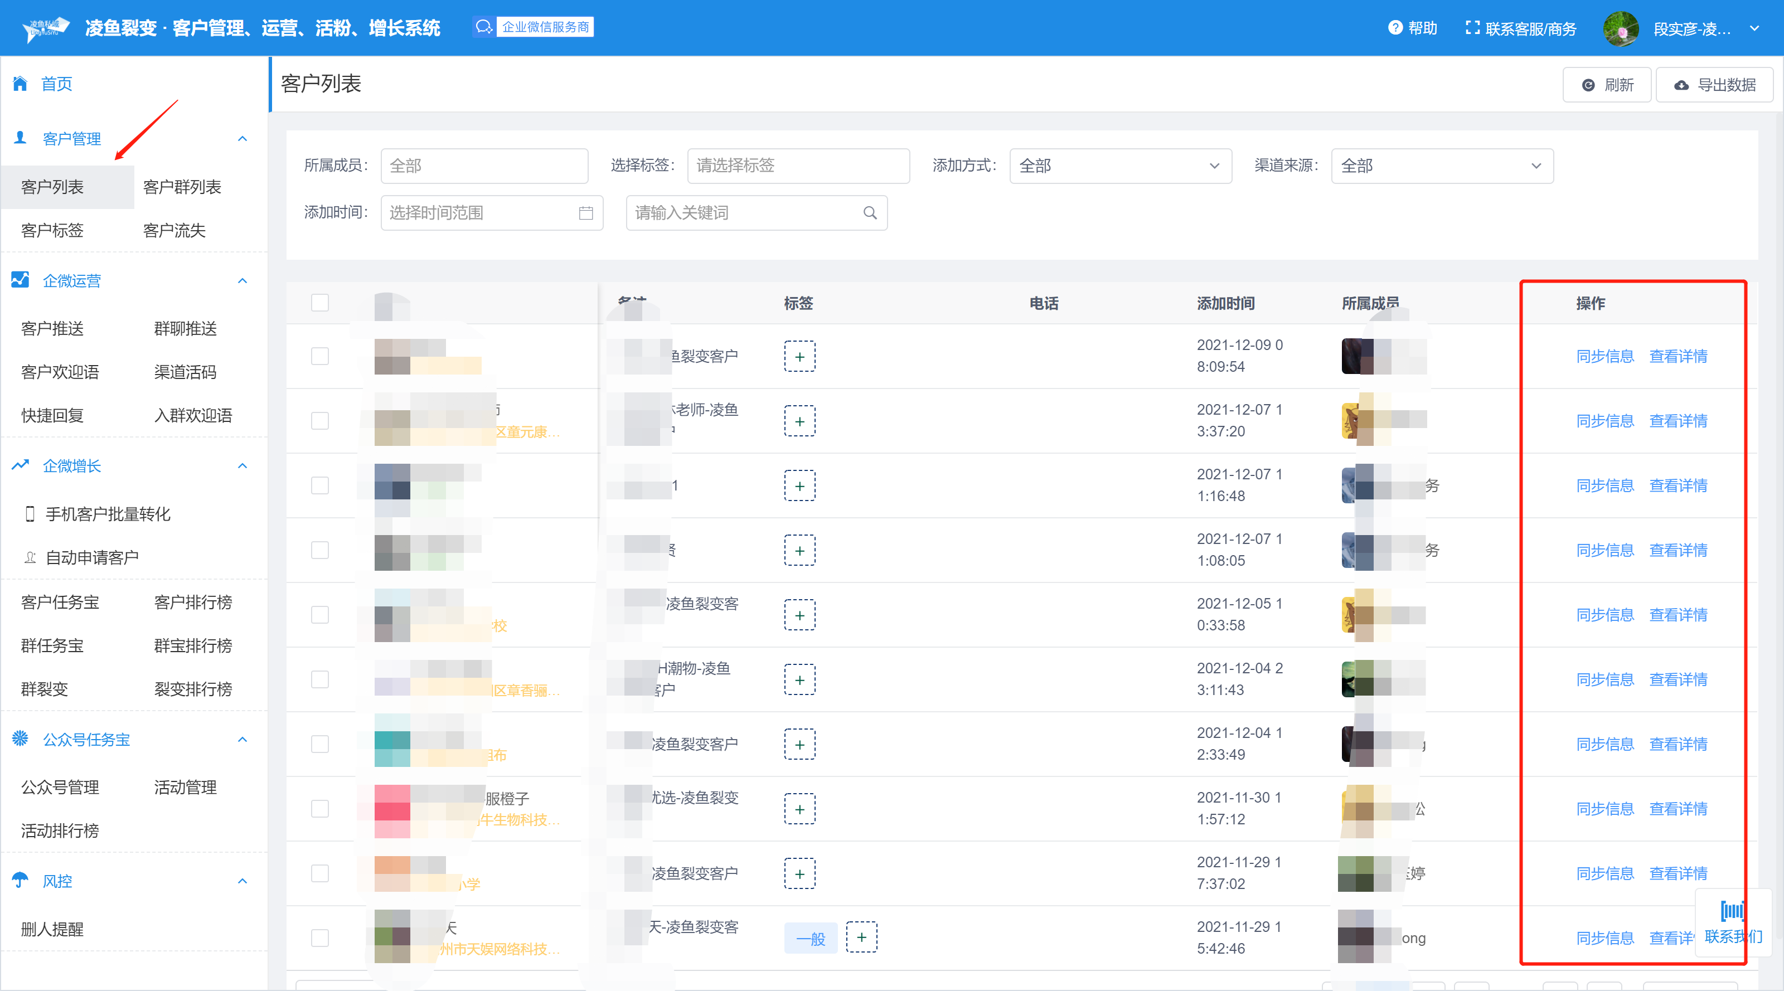
Task: Check the checkbox for the 2021-11-30 row
Action: pyautogui.click(x=320, y=809)
